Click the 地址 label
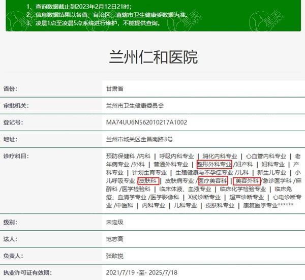 10,139
